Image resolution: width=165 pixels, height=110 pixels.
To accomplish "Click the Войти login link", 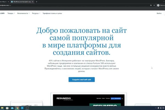I will tap(159, 13).
